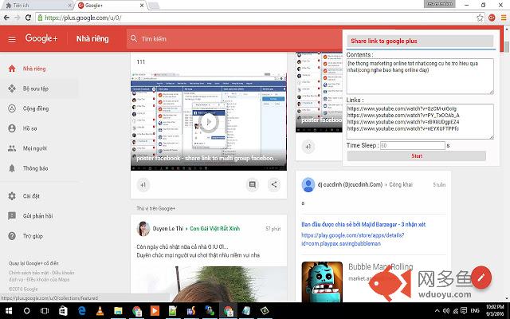Click the red compose pencil button
Screen dimensions: 510x319
pos(481,278)
